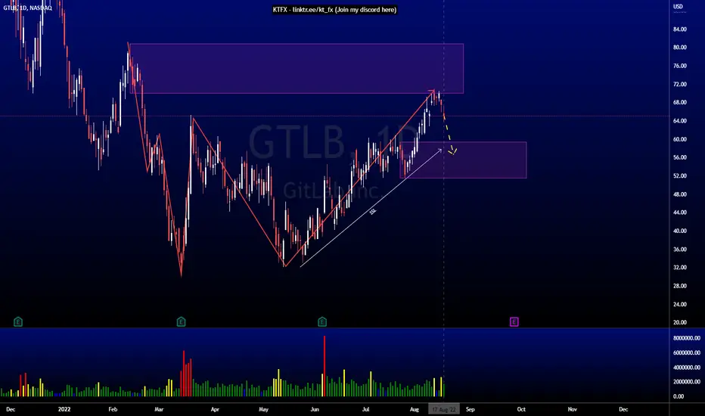The width and height of the screenshot is (705, 416).
Task: Click the 80.00 price axis label
Action: point(680,47)
